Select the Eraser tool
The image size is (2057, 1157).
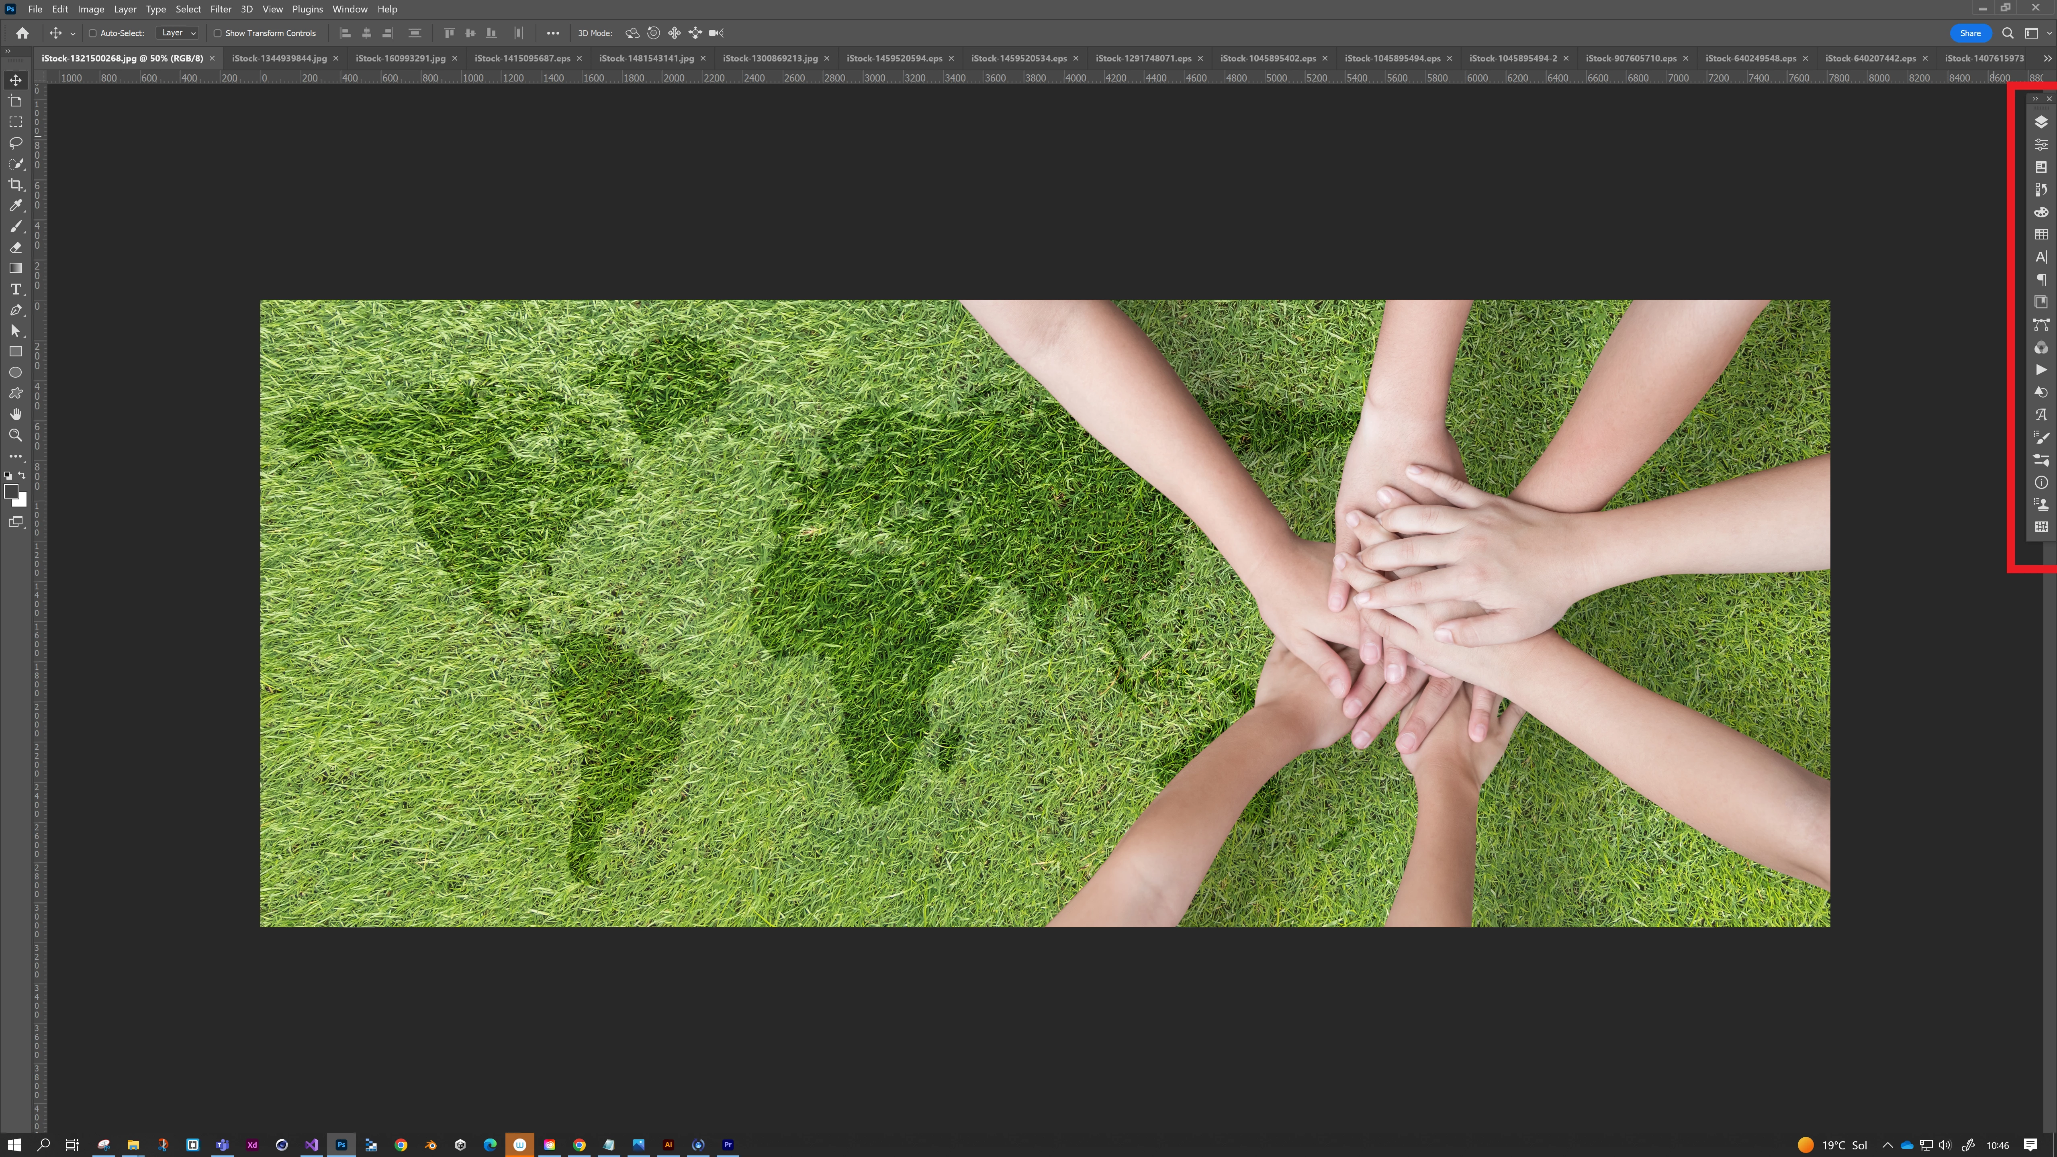click(15, 247)
